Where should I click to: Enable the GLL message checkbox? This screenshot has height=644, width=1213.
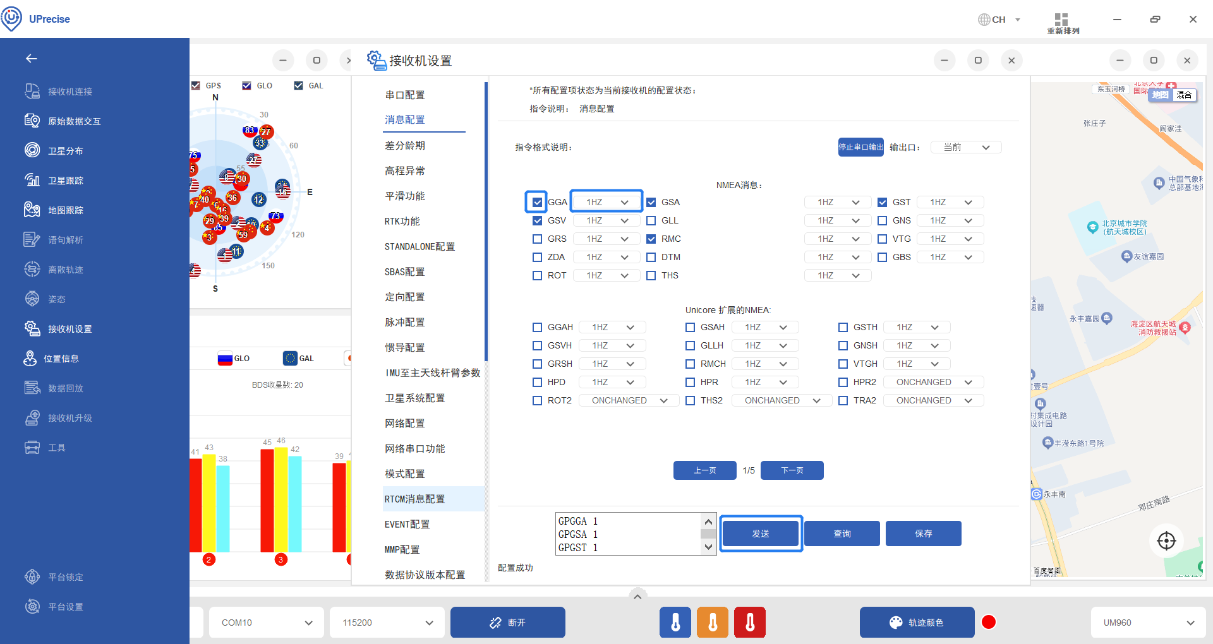point(651,220)
